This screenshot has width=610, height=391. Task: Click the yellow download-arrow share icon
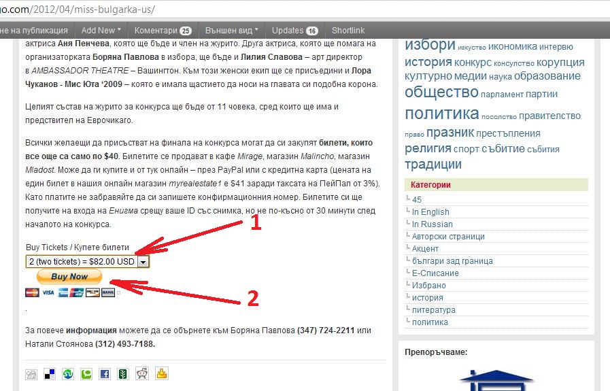pos(160,374)
